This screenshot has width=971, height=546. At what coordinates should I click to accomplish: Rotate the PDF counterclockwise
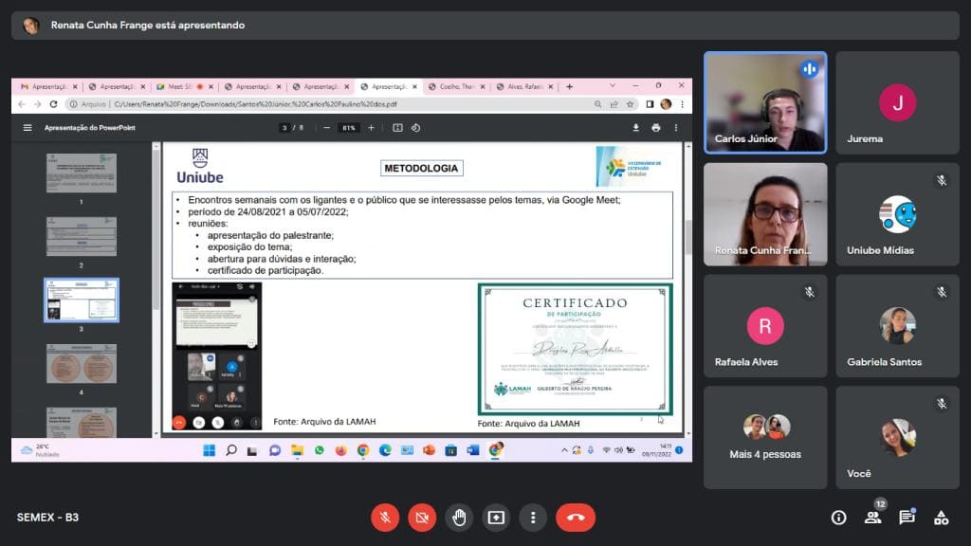click(415, 128)
